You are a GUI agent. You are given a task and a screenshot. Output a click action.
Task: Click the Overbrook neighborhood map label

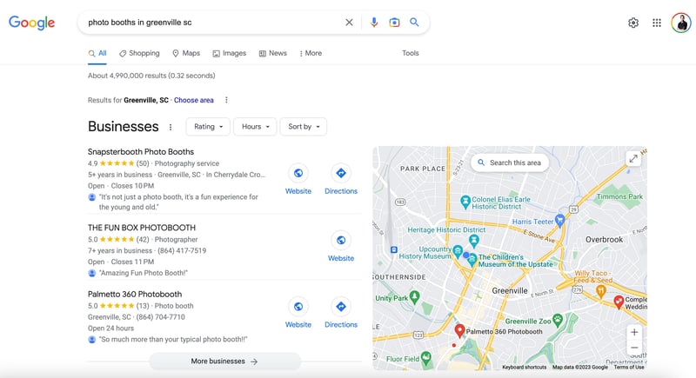pyautogui.click(x=604, y=239)
